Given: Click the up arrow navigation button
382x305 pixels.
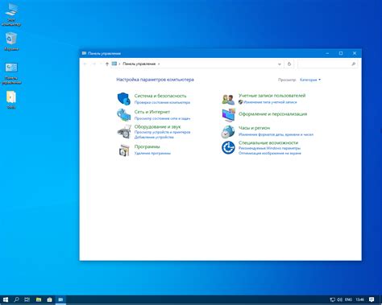Looking at the screenshot, I should coord(107,64).
